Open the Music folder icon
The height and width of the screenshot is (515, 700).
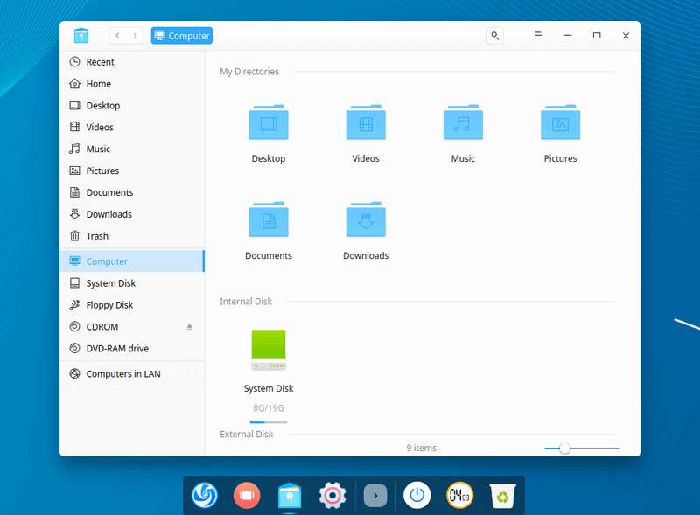click(463, 123)
